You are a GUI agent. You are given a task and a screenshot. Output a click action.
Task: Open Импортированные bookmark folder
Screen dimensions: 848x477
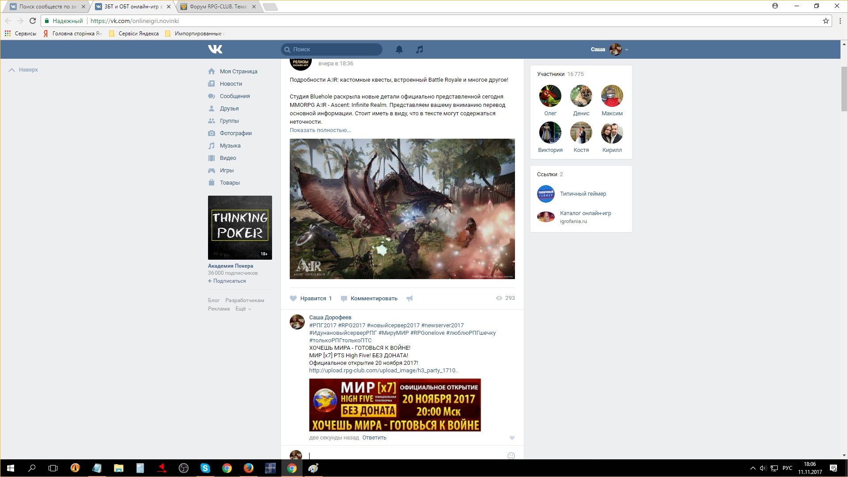(194, 34)
